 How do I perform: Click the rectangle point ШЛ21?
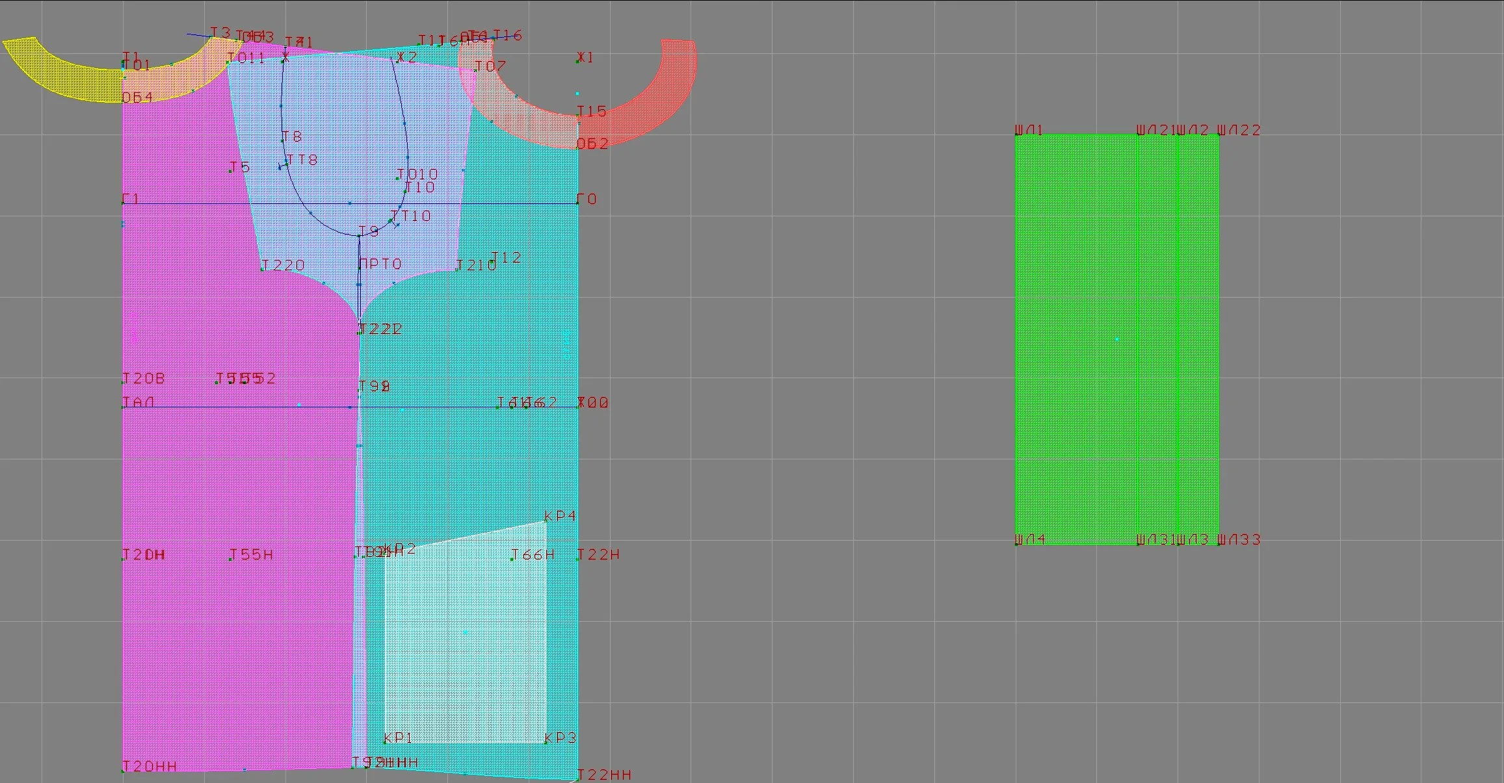click(x=1156, y=130)
